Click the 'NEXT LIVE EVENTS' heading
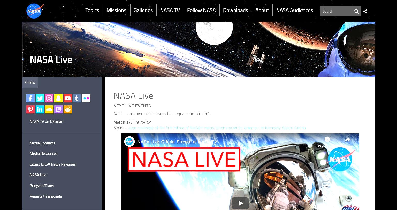 [132, 106]
